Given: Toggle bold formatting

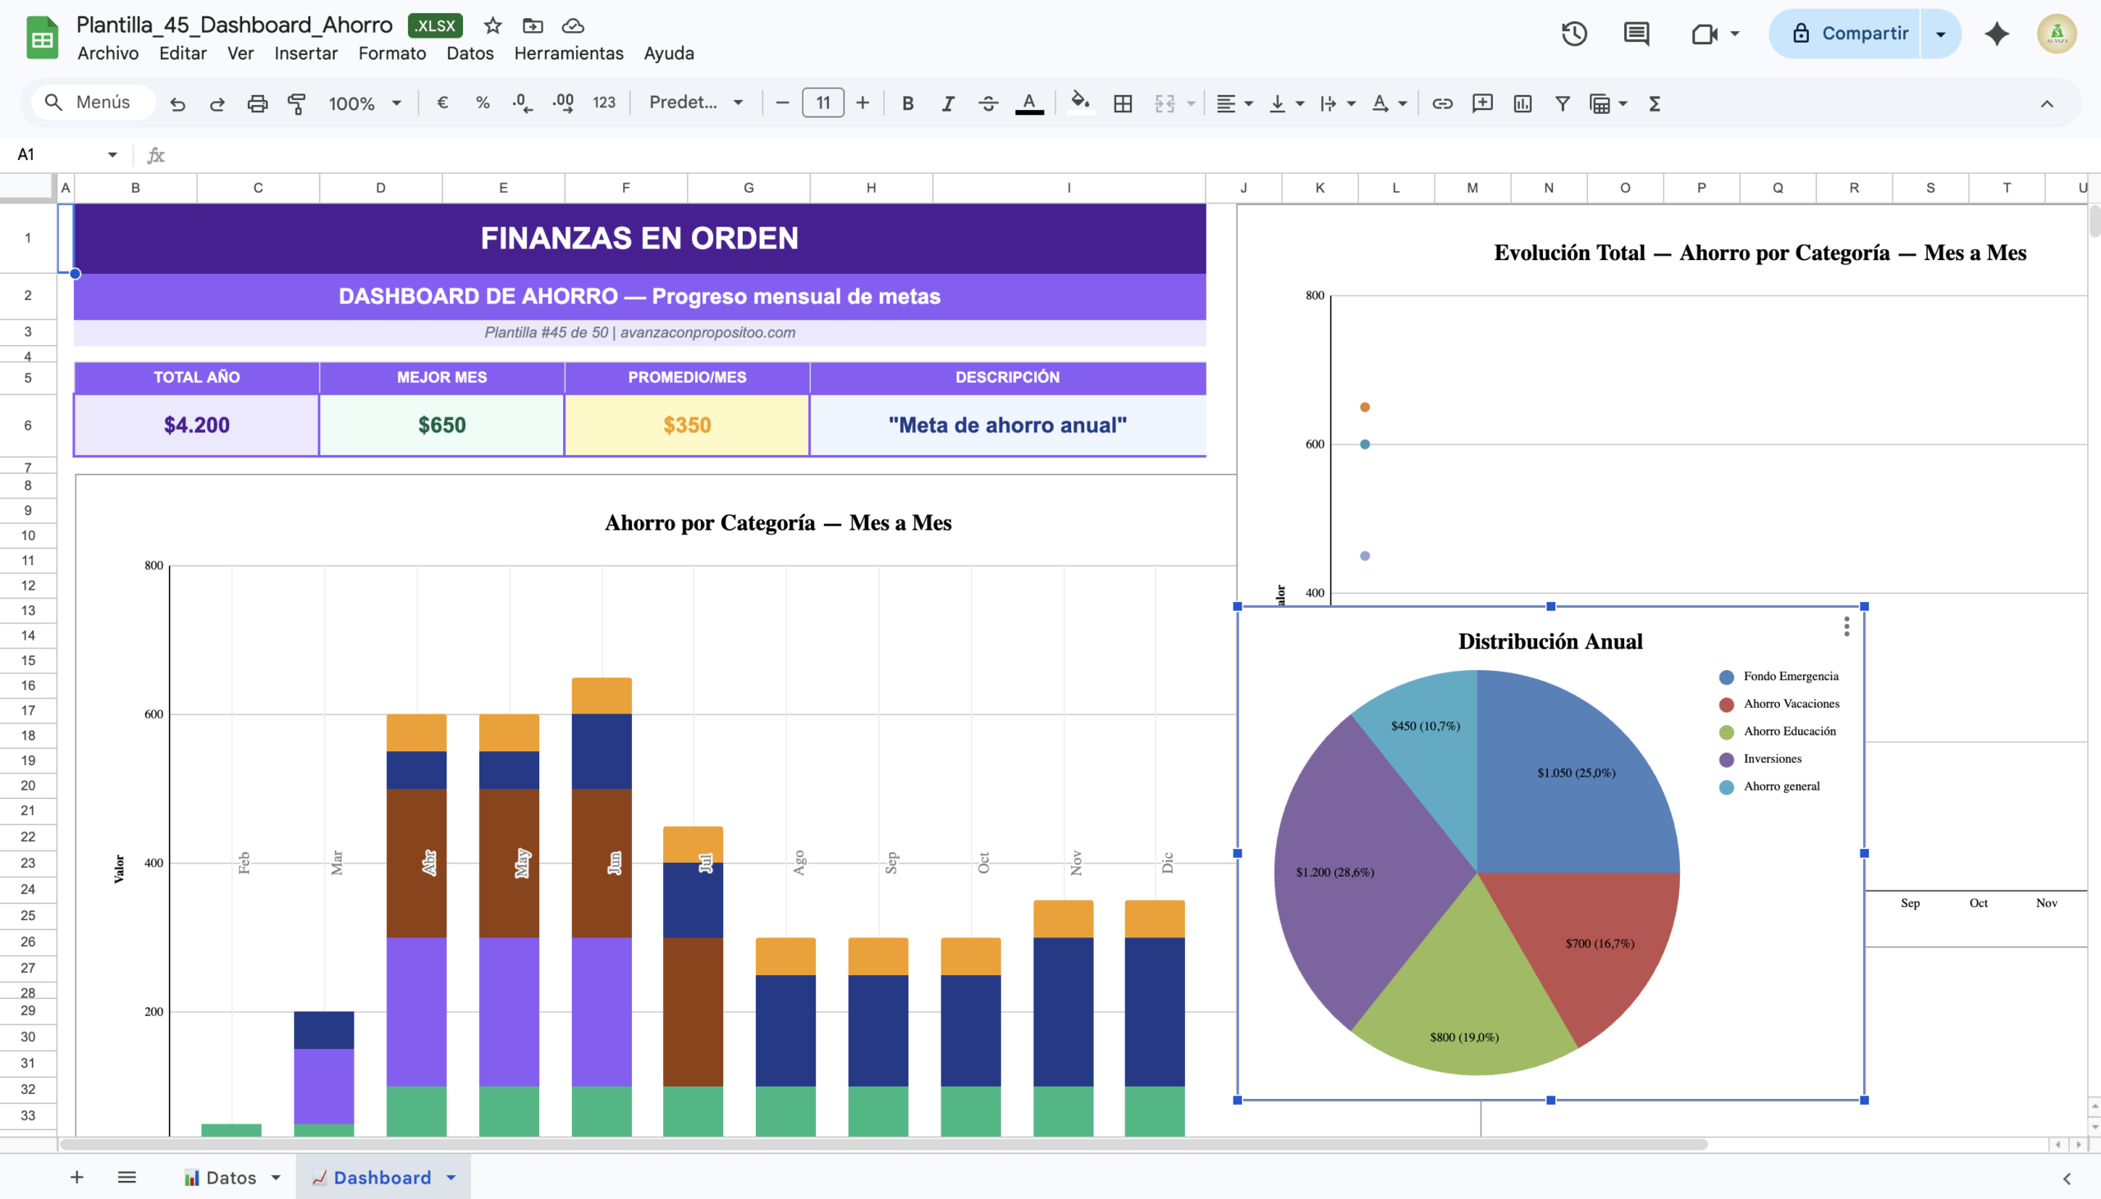Looking at the screenshot, I should [x=907, y=103].
